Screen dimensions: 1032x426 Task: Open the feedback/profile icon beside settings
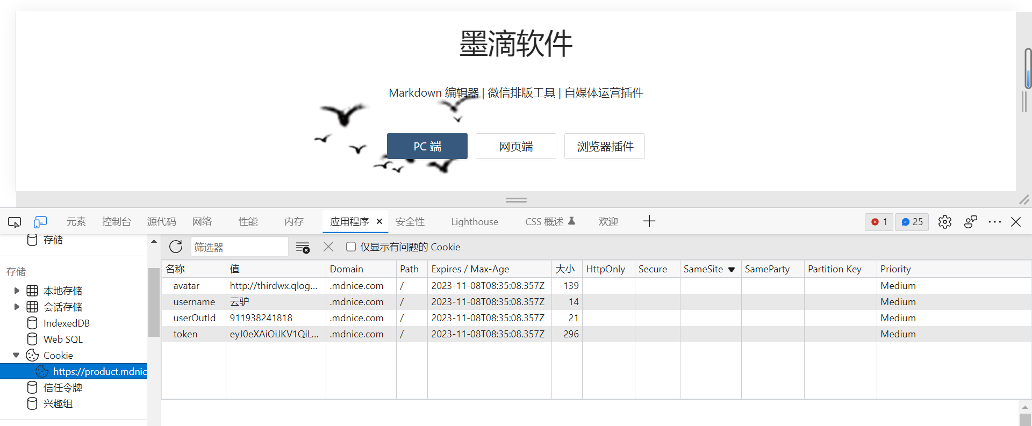(970, 222)
